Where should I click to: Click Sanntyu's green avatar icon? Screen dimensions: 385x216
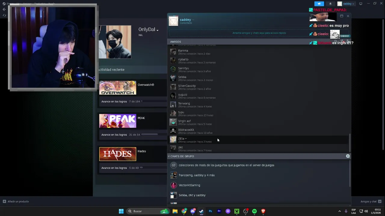point(173,69)
